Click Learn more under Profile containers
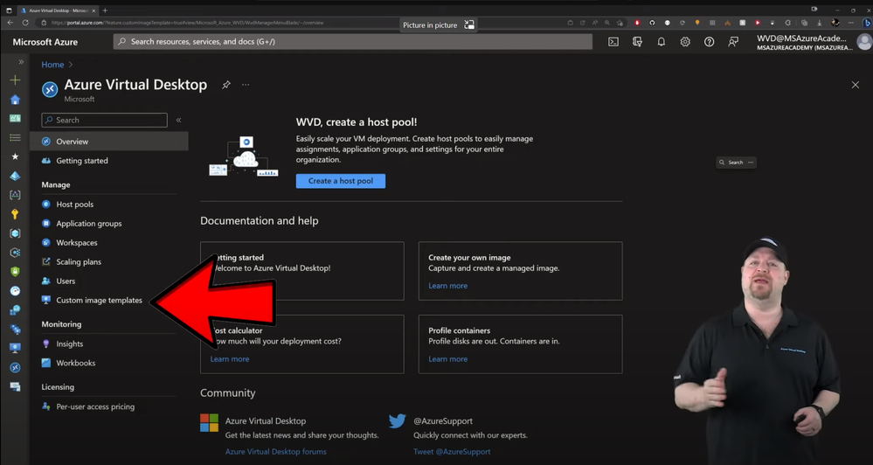 pos(447,359)
